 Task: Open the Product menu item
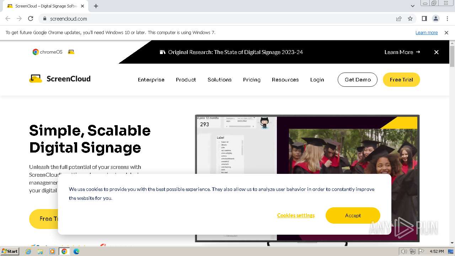(186, 80)
